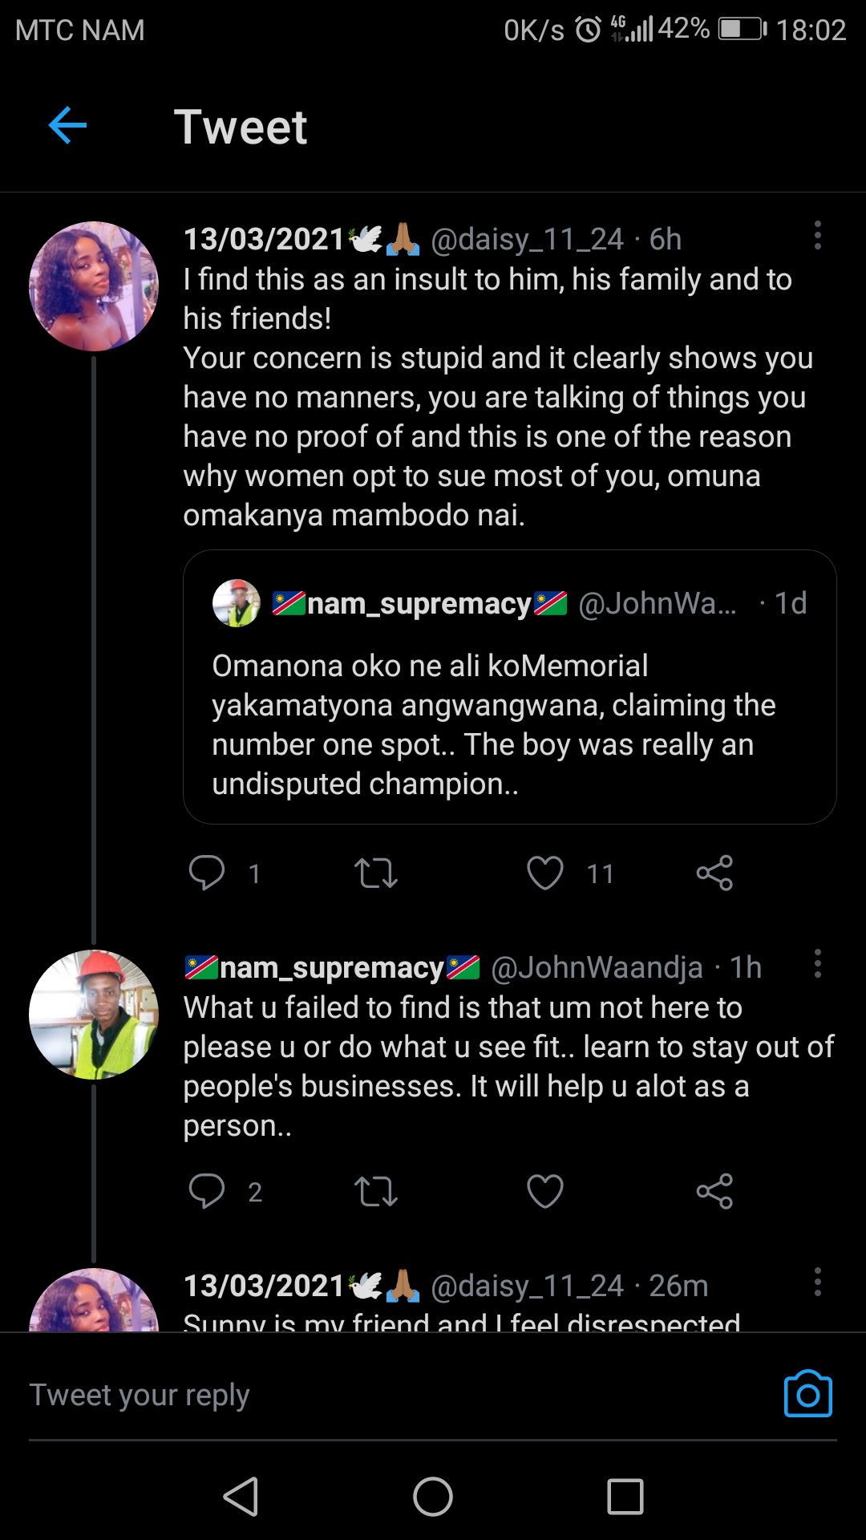Open options menu for first tweet
866x1540 pixels.
coord(817,236)
